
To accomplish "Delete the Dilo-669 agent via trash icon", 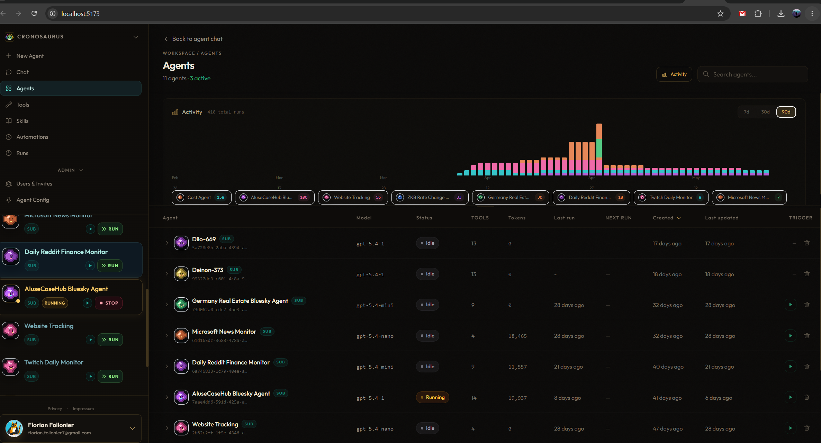I will point(806,243).
